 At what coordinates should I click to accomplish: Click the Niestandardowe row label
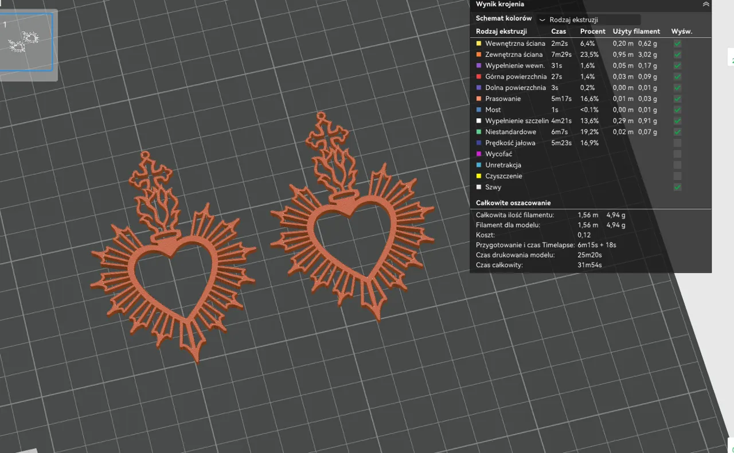[510, 132]
